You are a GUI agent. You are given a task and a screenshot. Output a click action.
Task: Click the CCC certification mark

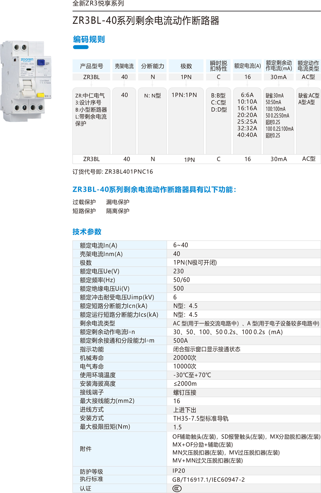tap(177, 489)
